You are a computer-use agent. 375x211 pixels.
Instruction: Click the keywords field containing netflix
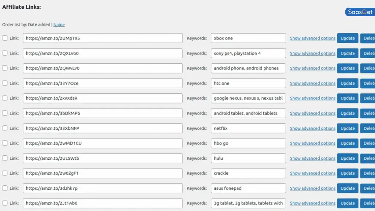click(248, 128)
